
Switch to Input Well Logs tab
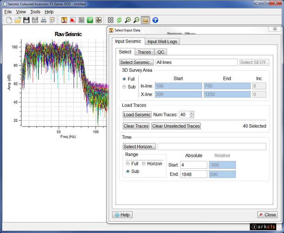pos(162,41)
